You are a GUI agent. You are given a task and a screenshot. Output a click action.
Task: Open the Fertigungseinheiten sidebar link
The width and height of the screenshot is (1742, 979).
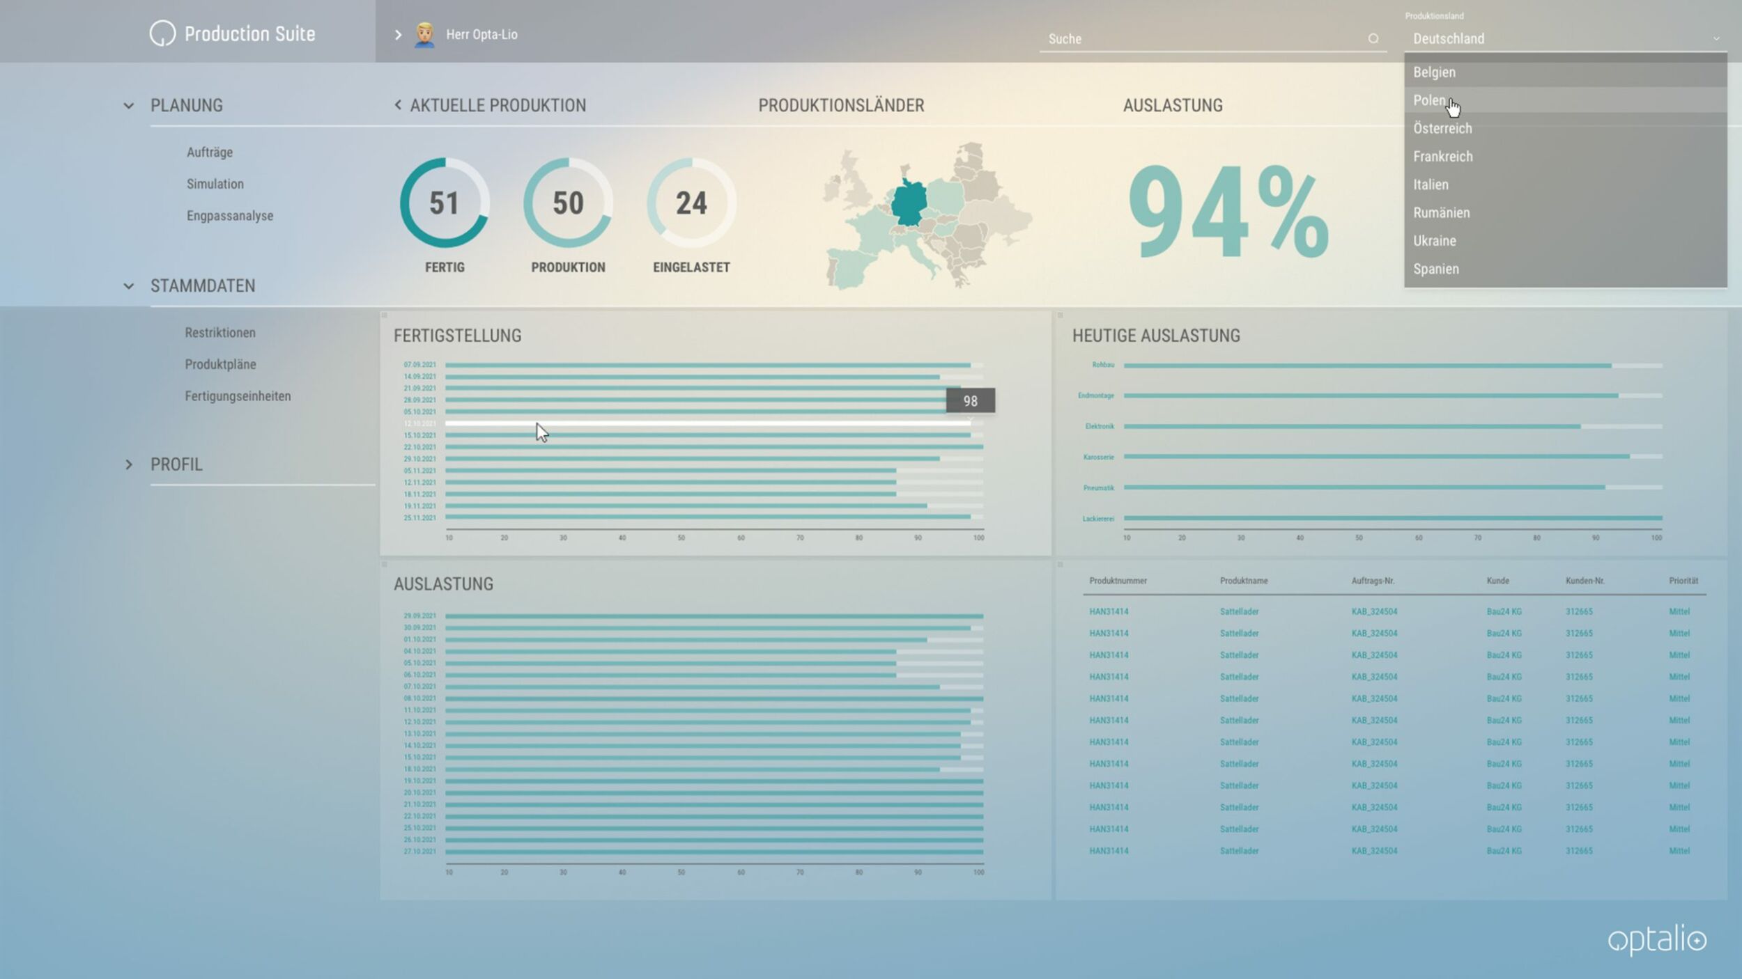[x=238, y=396]
